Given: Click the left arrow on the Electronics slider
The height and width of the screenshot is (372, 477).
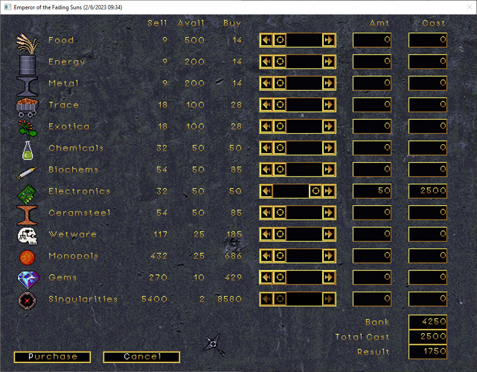Looking at the screenshot, I should tap(266, 191).
